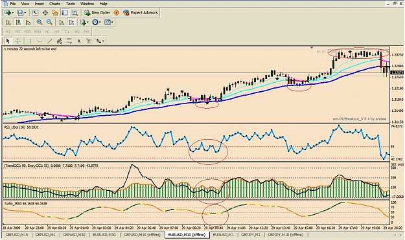405x240 pixels.
Task: Click the current price marker on price scale
Action: tap(397, 72)
